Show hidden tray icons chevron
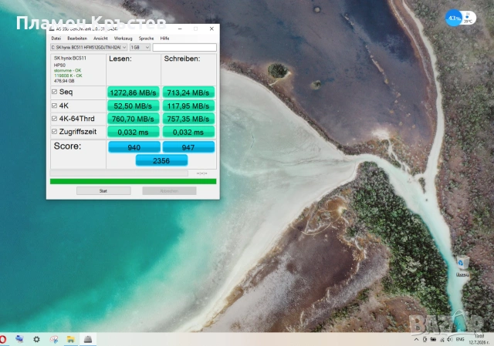Image resolution: width=494 pixels, height=346 pixels. point(416,339)
